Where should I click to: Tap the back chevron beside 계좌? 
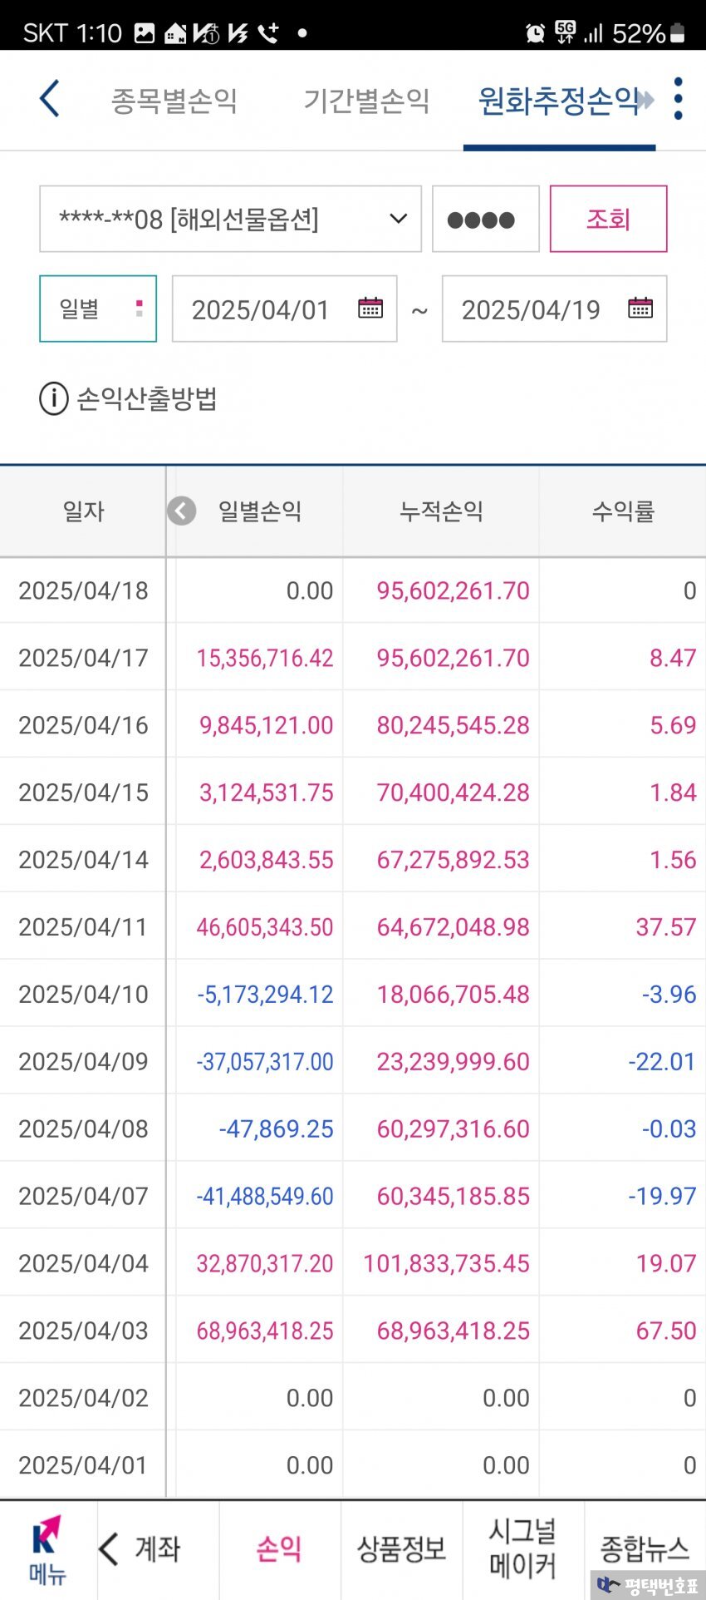[108, 1549]
